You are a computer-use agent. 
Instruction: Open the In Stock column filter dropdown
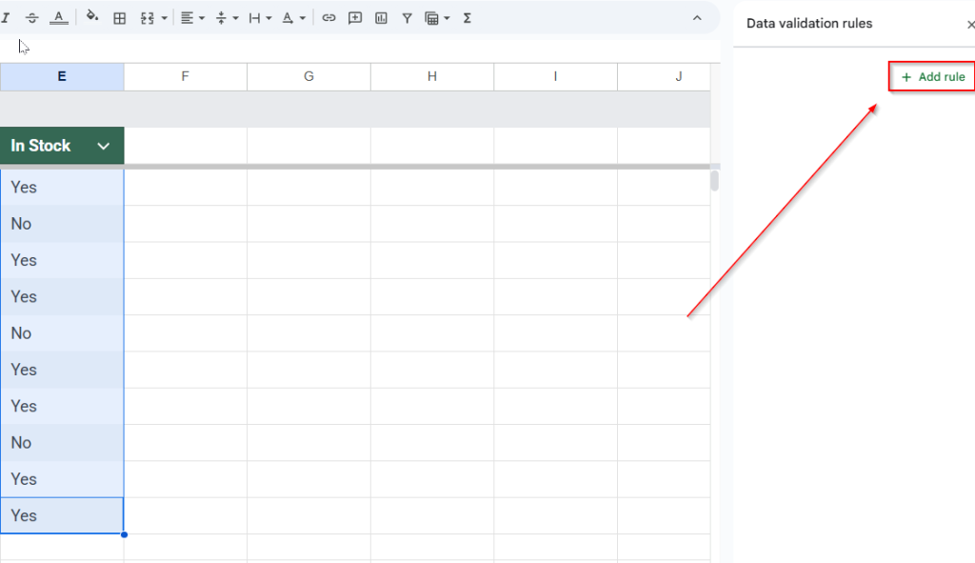tap(103, 146)
